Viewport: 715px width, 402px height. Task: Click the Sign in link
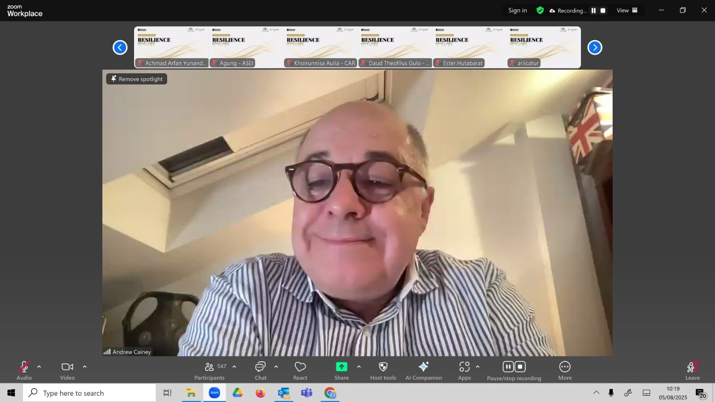[517, 10]
